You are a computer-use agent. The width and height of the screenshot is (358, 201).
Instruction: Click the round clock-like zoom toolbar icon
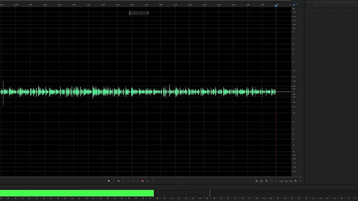click(x=295, y=181)
